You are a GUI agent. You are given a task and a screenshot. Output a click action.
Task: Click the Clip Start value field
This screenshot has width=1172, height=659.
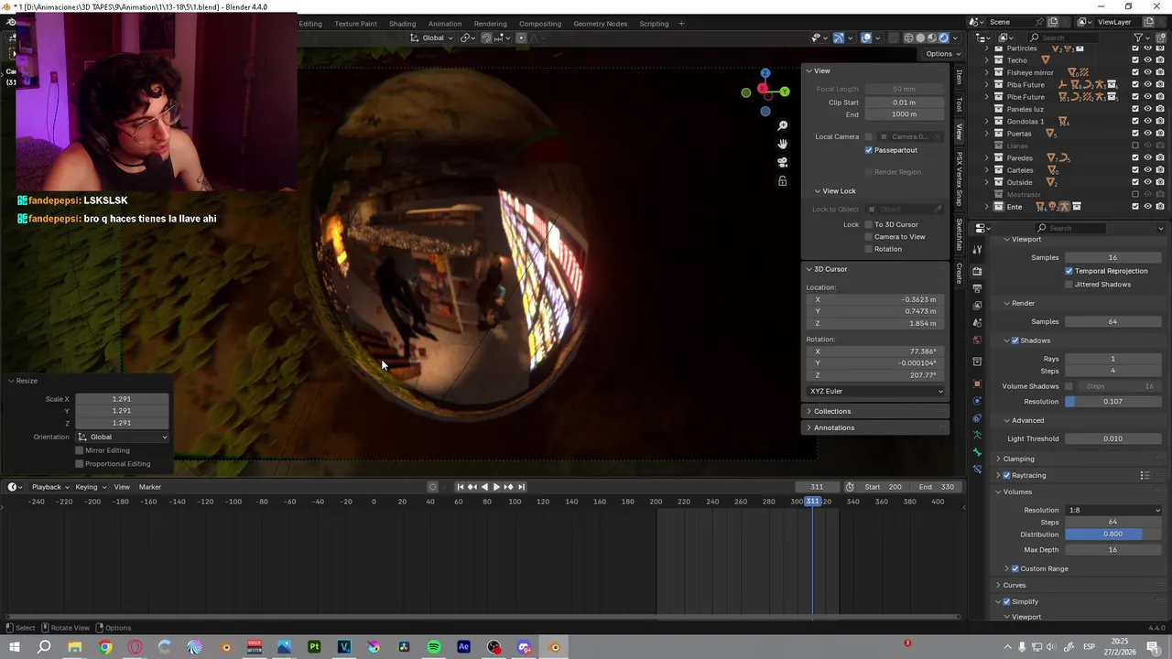904,103
